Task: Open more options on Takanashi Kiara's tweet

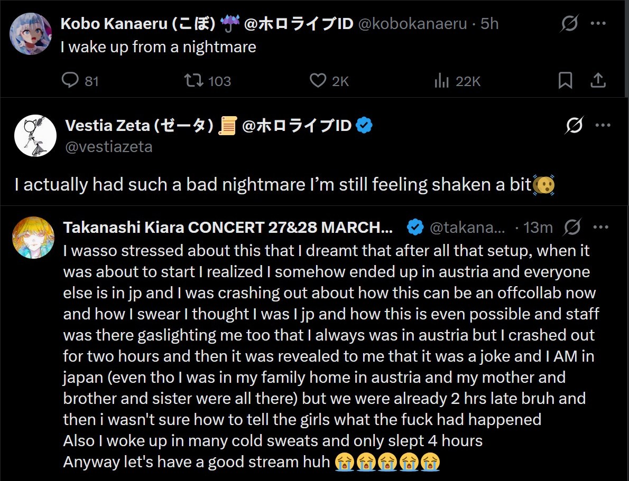Action: (601, 228)
